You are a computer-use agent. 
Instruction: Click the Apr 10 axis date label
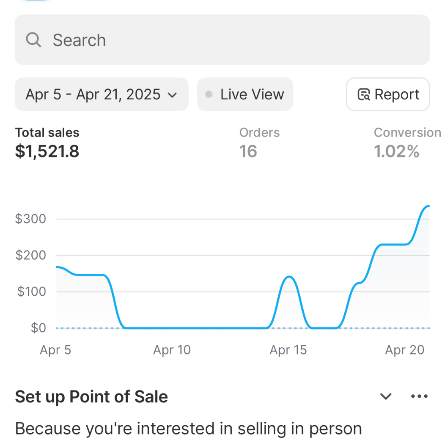[x=172, y=350]
